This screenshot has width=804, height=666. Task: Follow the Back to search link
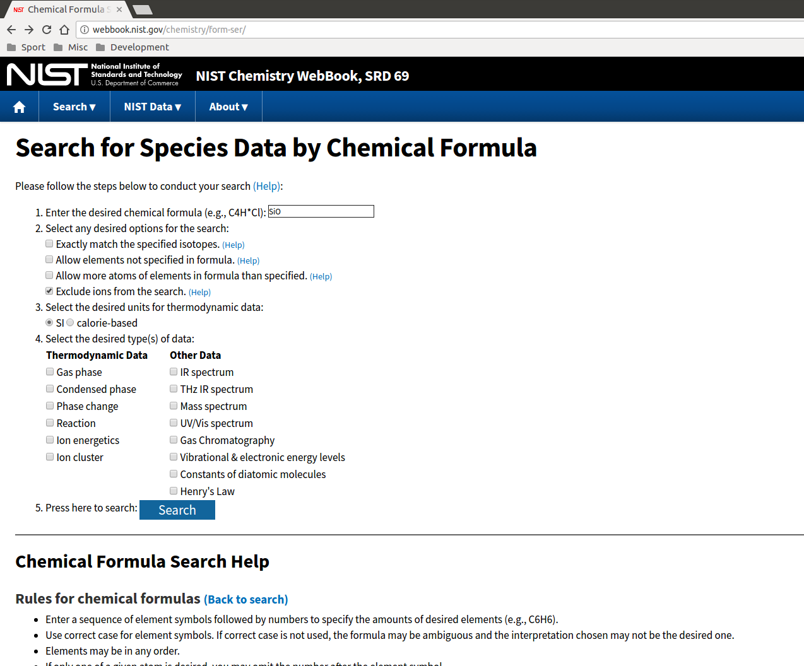pos(246,599)
